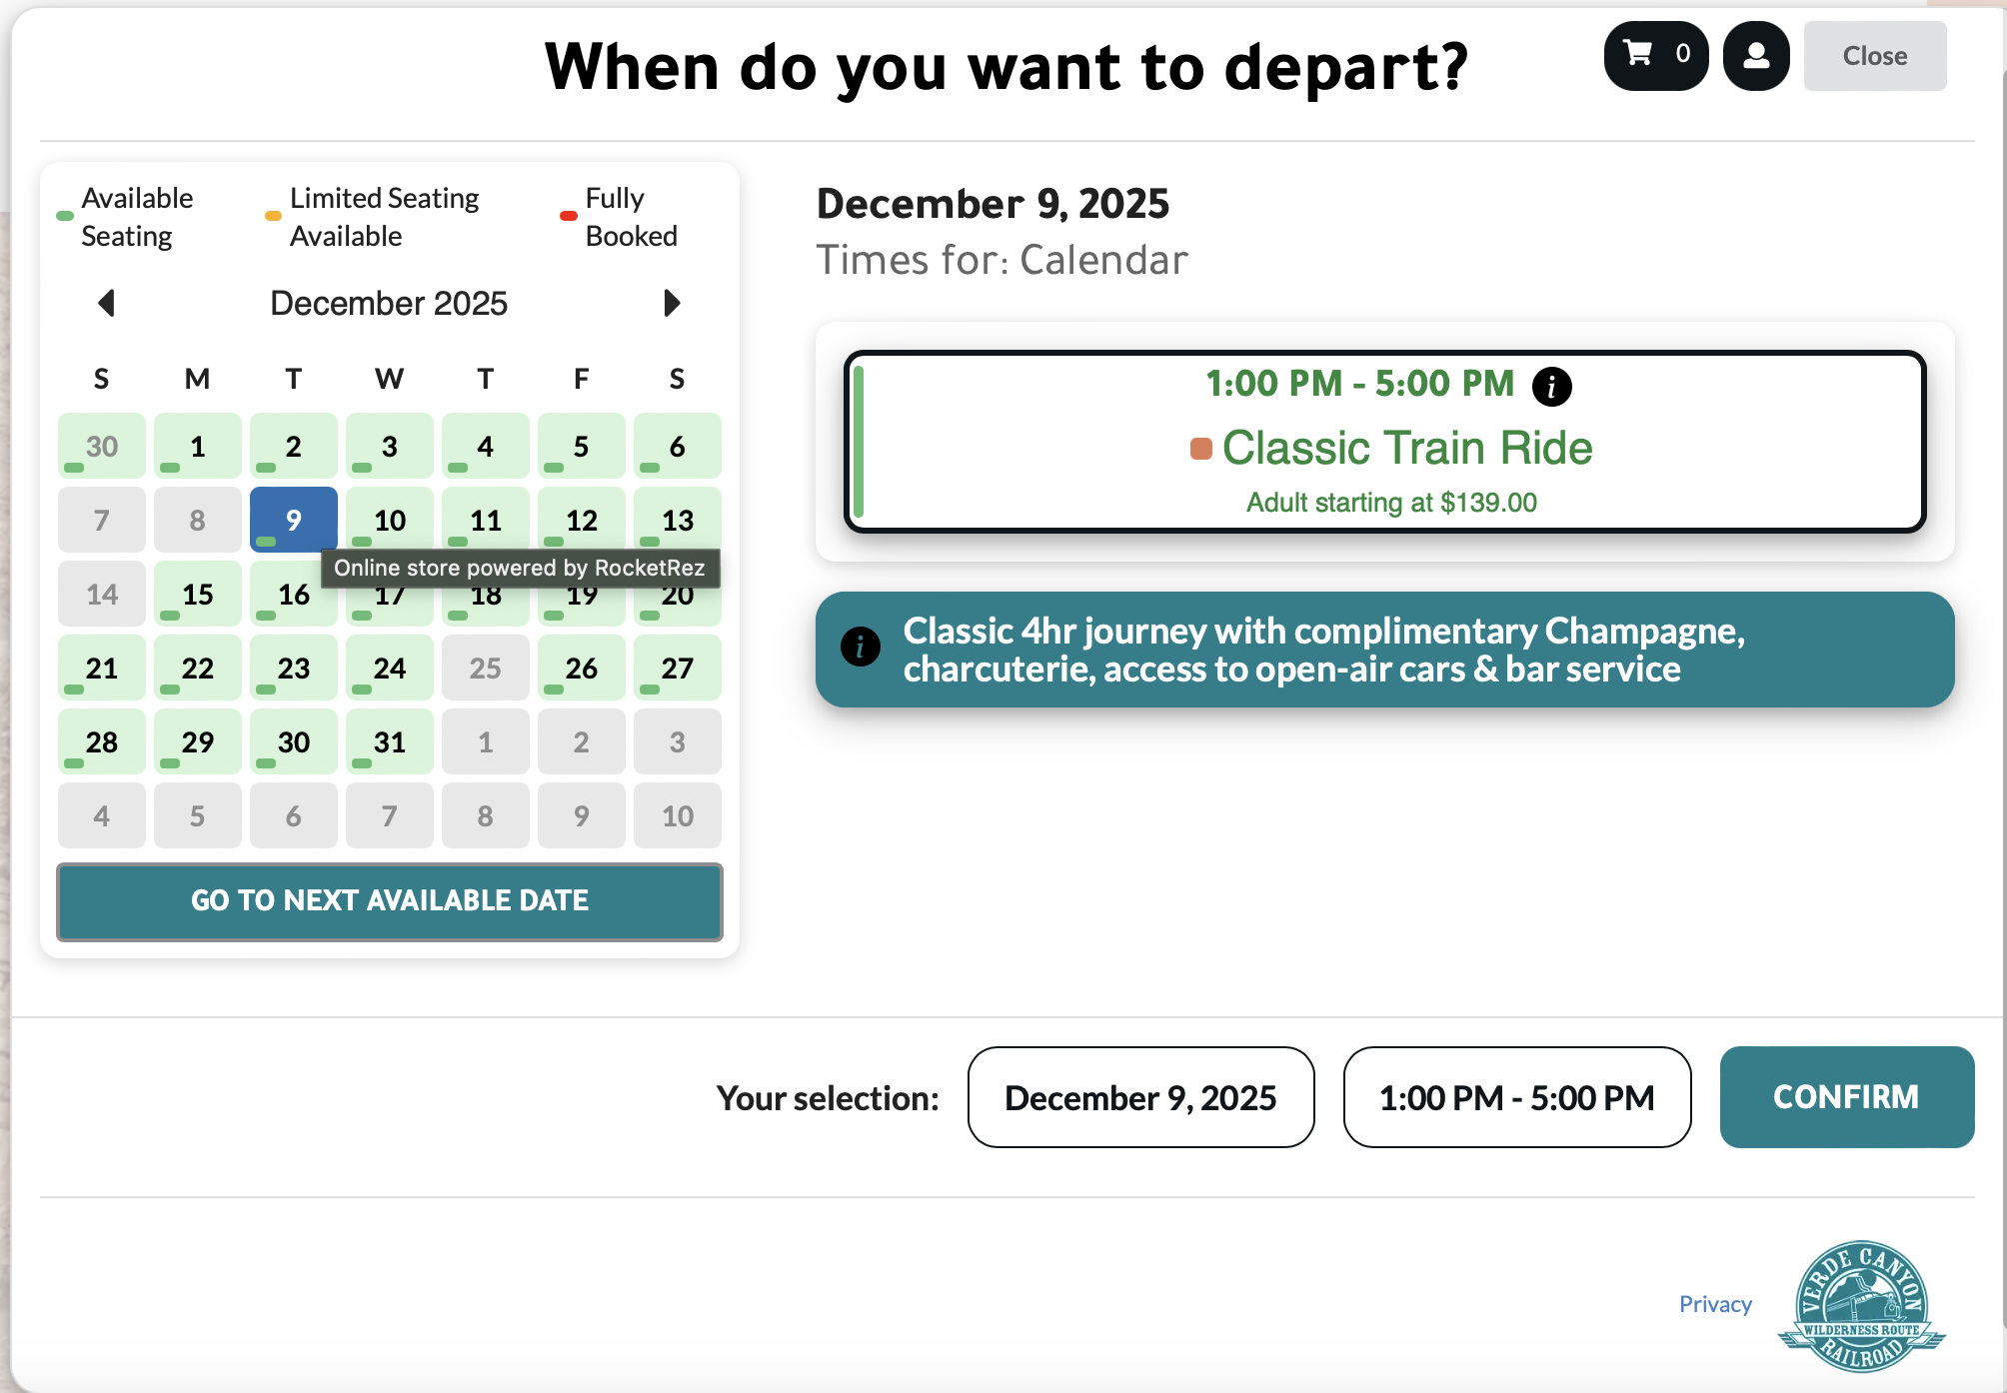Click info icon in the teal description banner
The width and height of the screenshot is (2007, 1393).
coord(861,647)
